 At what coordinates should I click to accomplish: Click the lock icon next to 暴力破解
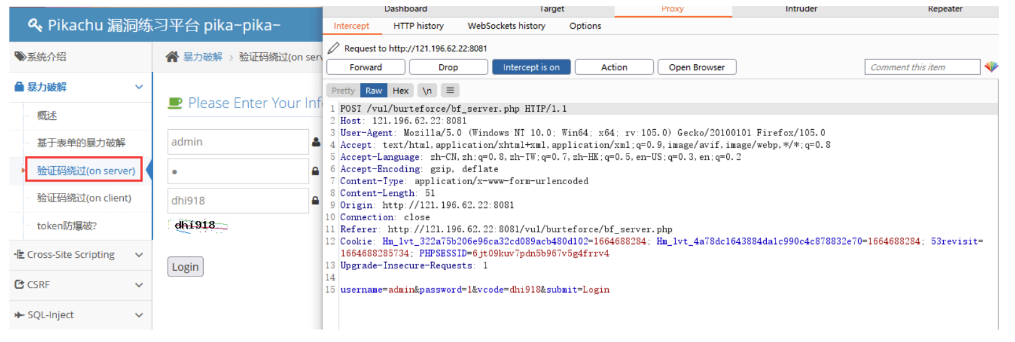(x=19, y=87)
